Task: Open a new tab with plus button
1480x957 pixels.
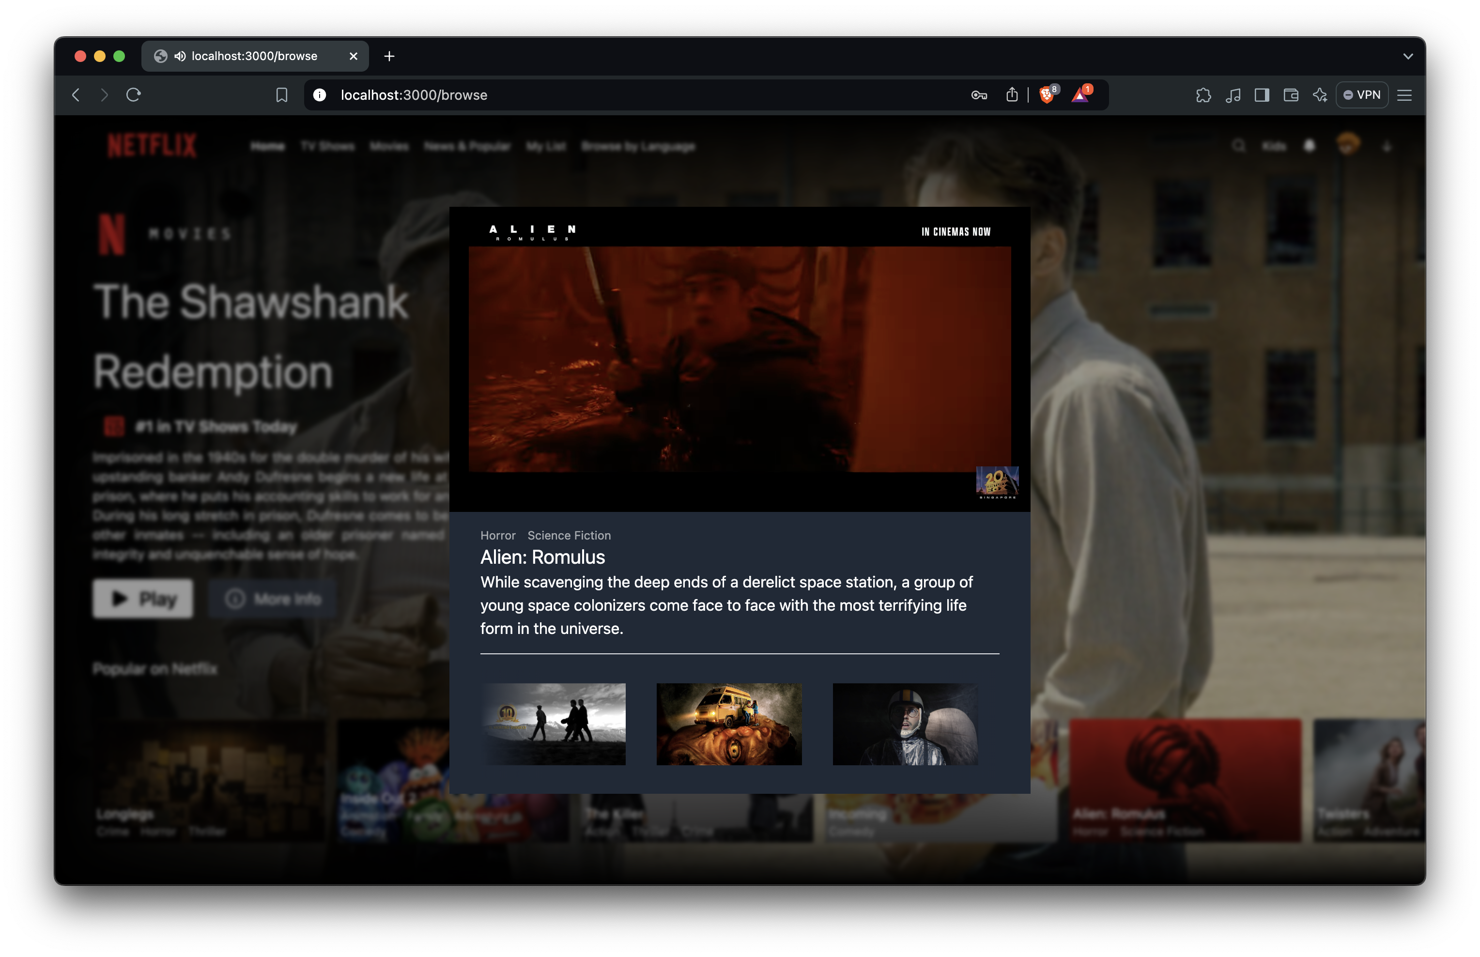Action: (389, 57)
